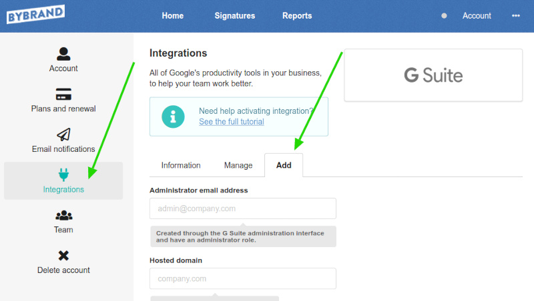Click the G Suite logo card
Screen dimensions: 534x301
(x=433, y=75)
